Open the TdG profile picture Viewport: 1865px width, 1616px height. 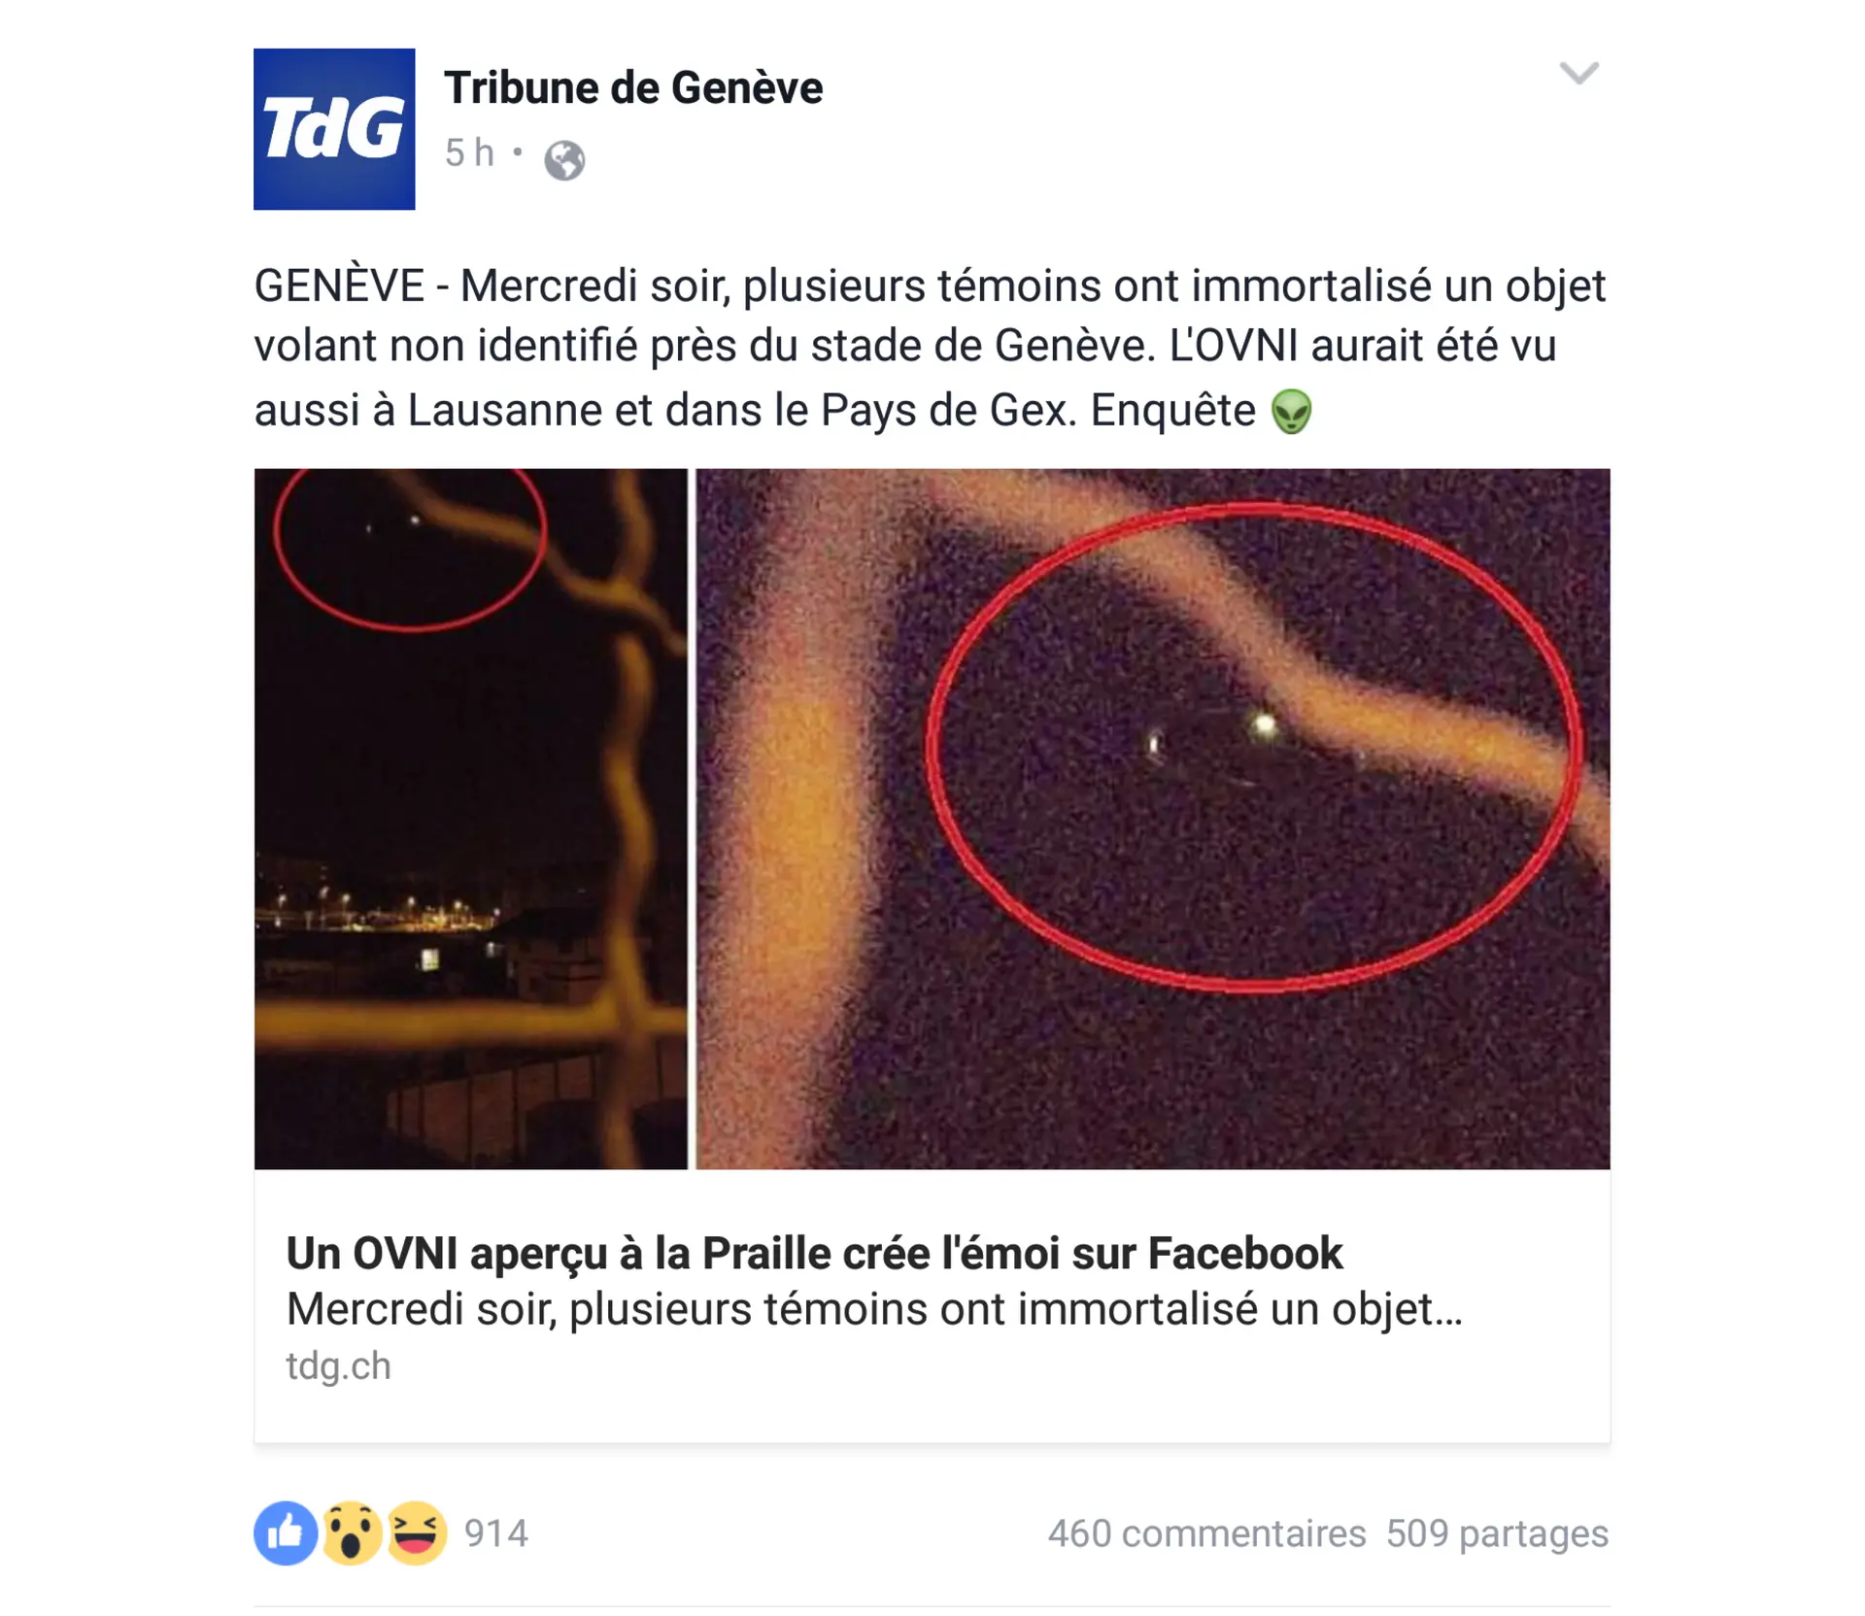pyautogui.click(x=334, y=129)
